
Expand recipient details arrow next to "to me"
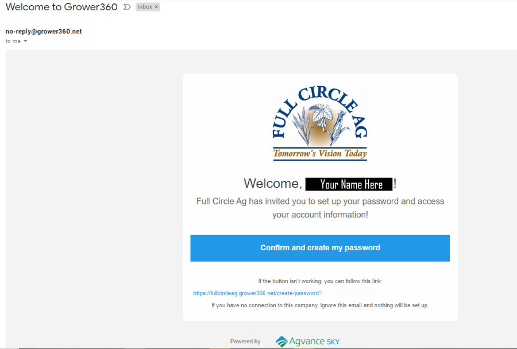point(25,41)
